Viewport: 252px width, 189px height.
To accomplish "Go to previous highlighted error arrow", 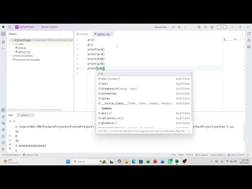I will [240, 39].
